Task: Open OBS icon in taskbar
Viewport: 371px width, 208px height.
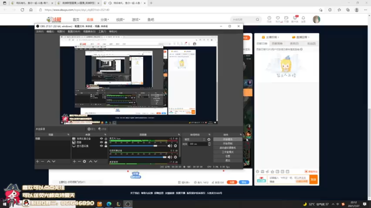Action: 128,204
